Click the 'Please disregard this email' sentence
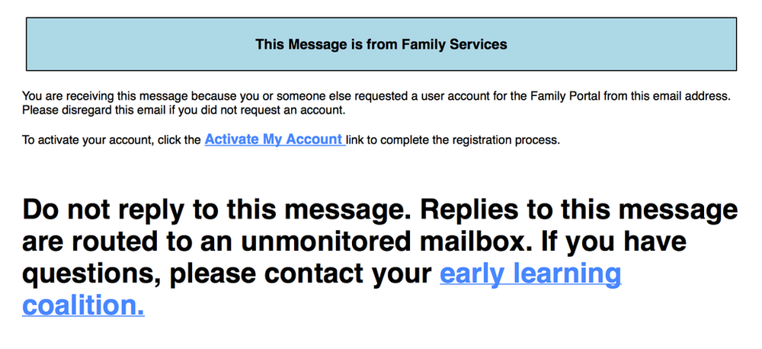Viewport: 762px width, 349px height. tap(99, 110)
